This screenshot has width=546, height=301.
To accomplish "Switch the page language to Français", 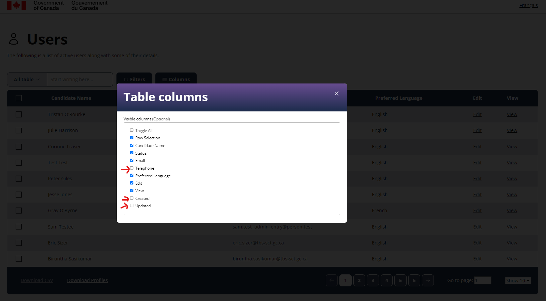I will coord(528,5).
